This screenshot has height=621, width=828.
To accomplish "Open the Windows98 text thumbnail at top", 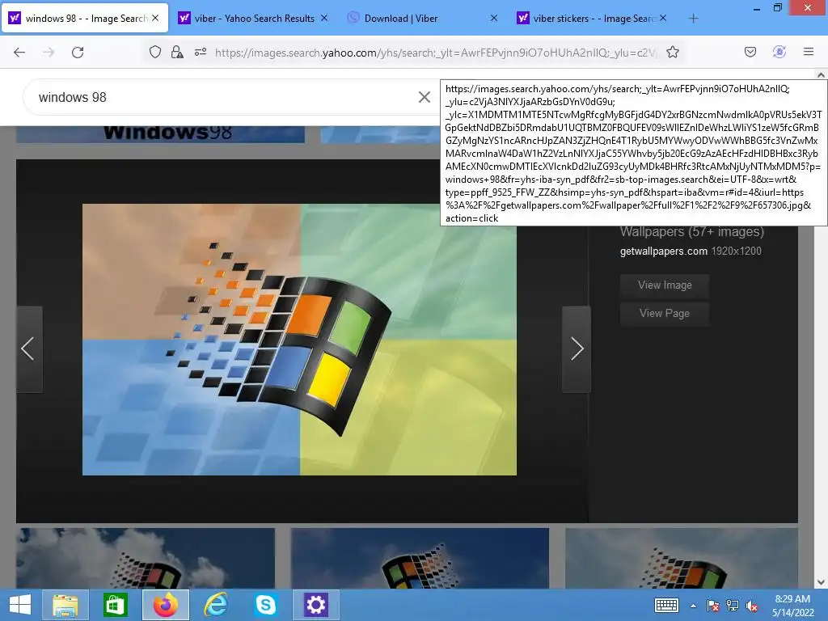I will (161, 134).
